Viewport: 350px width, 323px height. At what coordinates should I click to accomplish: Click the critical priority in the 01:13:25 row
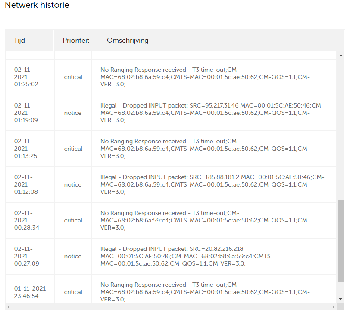tap(73, 149)
